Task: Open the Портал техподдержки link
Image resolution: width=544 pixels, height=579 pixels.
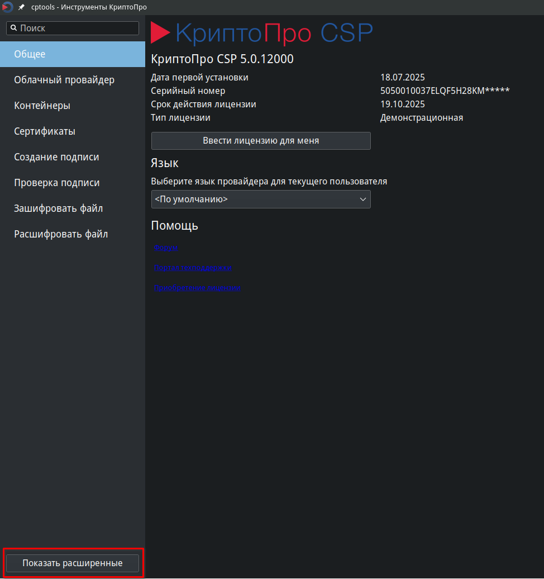Action: [x=193, y=268]
